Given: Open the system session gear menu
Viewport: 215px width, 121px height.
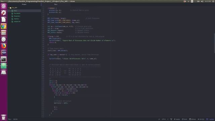Looking at the screenshot, I should point(213,1).
